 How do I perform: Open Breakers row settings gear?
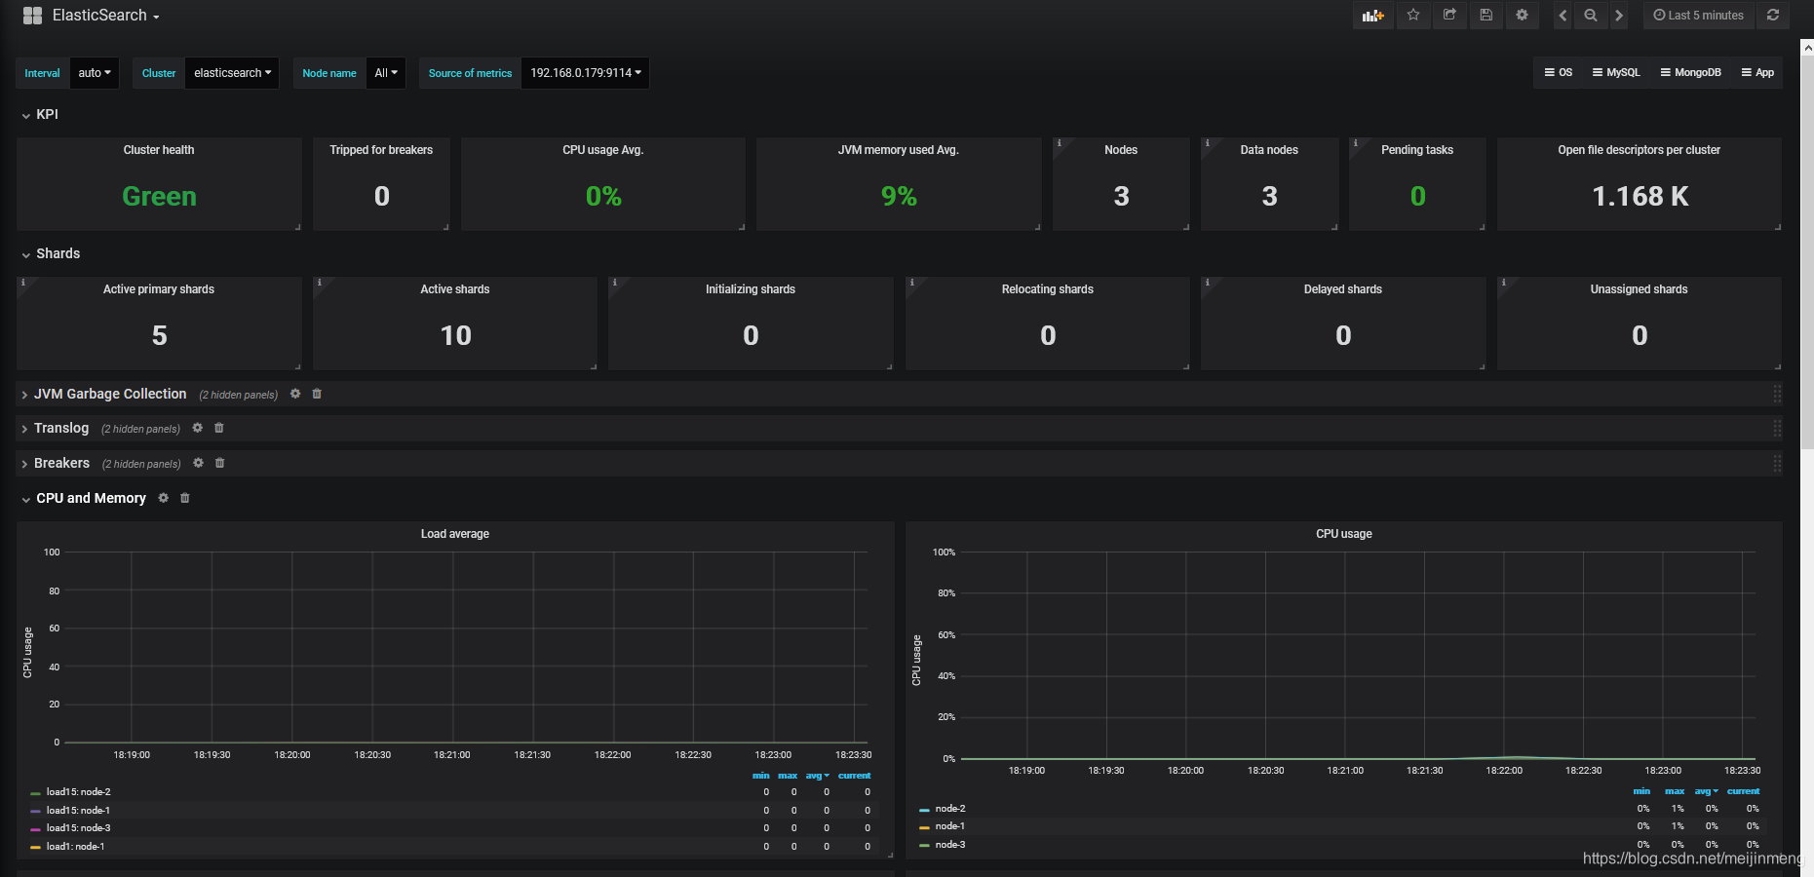click(x=199, y=463)
